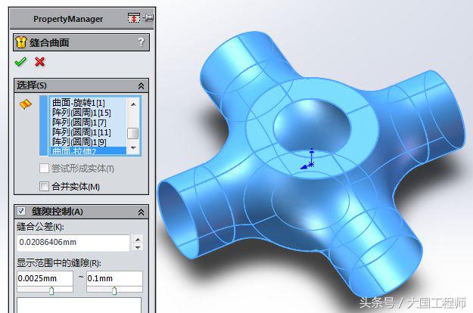The height and width of the screenshot is (313, 473).
Task: Click the selection list scrollbar thumb
Action: [x=133, y=133]
